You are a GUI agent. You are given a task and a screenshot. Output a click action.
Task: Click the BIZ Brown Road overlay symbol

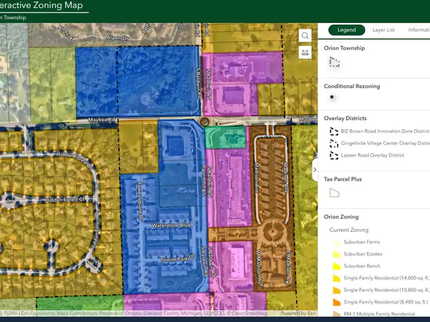pos(334,131)
